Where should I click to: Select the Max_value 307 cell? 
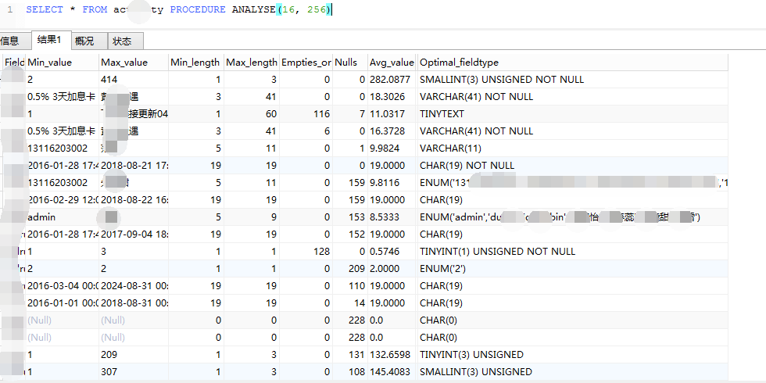(134, 371)
